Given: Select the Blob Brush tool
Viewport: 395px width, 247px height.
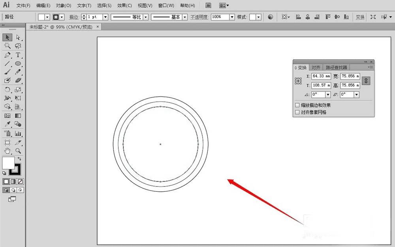Looking at the screenshot, I should (7, 80).
